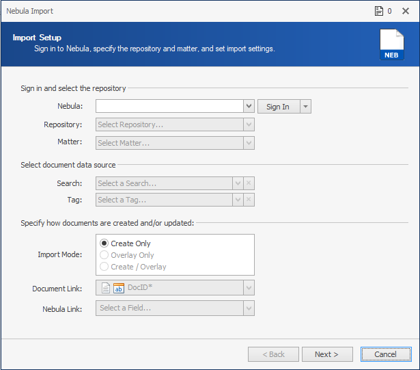Image resolution: width=420 pixels, height=370 pixels.
Task: Click the Nebula Import window title
Action: click(x=30, y=11)
